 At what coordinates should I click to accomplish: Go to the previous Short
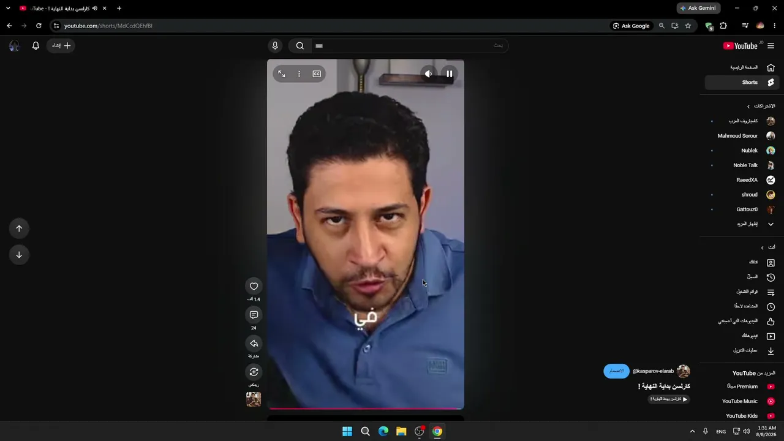click(19, 228)
